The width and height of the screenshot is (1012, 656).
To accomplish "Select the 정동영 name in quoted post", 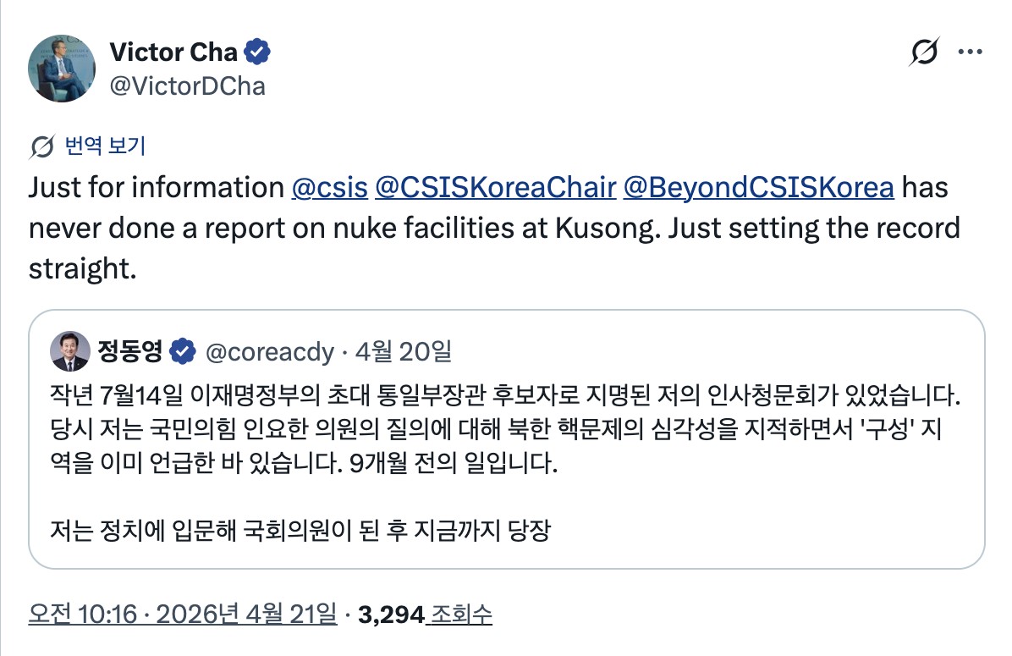I will pos(129,350).
